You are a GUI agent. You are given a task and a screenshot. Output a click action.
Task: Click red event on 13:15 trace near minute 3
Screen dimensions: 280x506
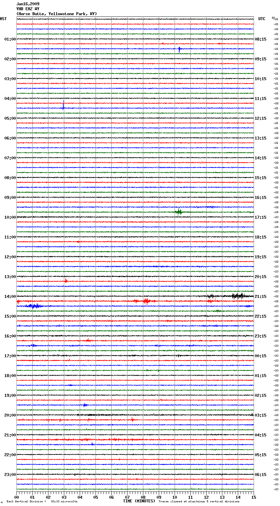point(66,281)
